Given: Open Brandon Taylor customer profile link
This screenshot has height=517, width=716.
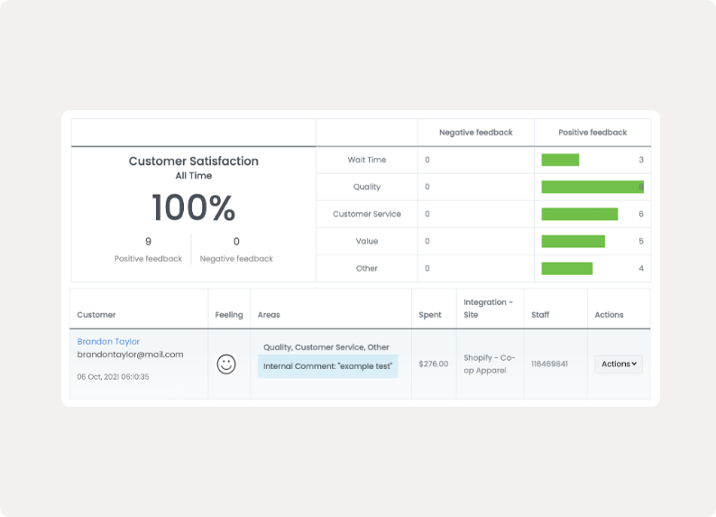Looking at the screenshot, I should [109, 342].
